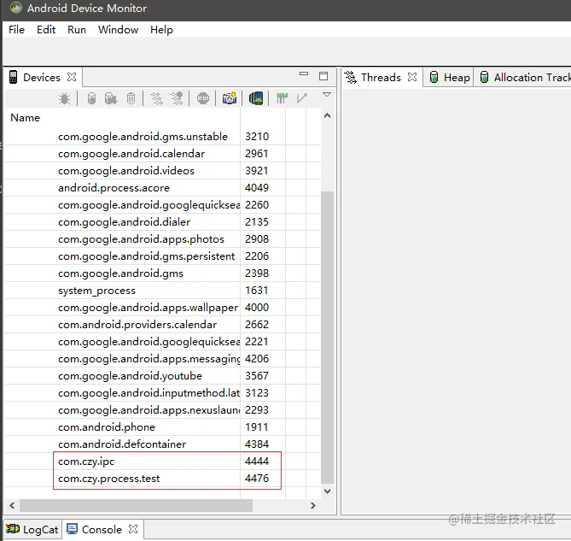
Task: Click the Cause GC trash icon
Action: 131,98
